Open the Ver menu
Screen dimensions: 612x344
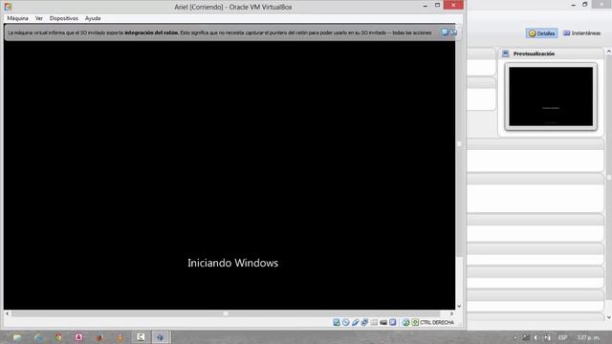[38, 18]
